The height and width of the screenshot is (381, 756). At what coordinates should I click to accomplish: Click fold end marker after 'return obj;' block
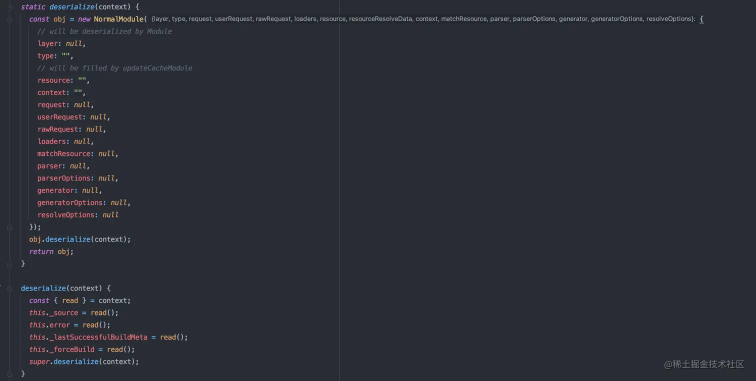click(9, 264)
